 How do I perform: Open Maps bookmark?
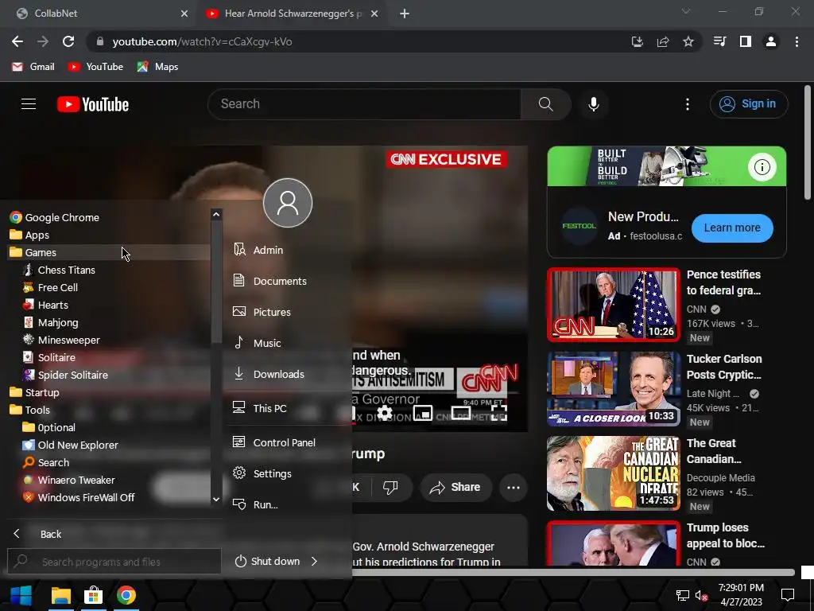[x=158, y=67]
